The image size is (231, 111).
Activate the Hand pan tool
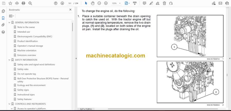[x=93, y=3]
